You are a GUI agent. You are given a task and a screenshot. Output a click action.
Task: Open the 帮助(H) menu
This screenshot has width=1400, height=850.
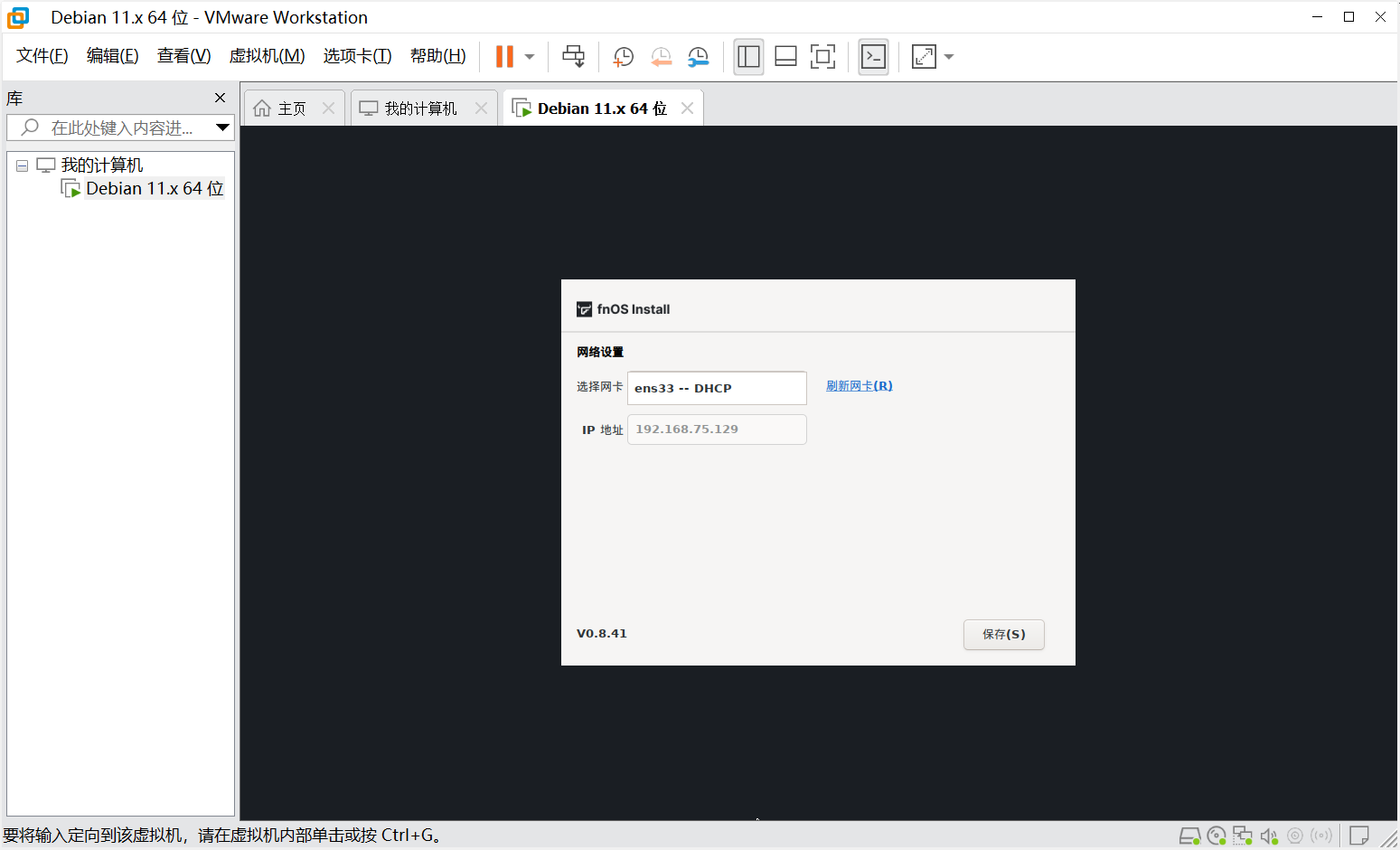pos(438,56)
